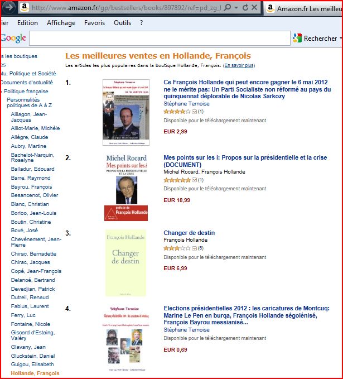Expand rating dropdown for Mes points book
The height and width of the screenshot is (379, 343).
195,180
